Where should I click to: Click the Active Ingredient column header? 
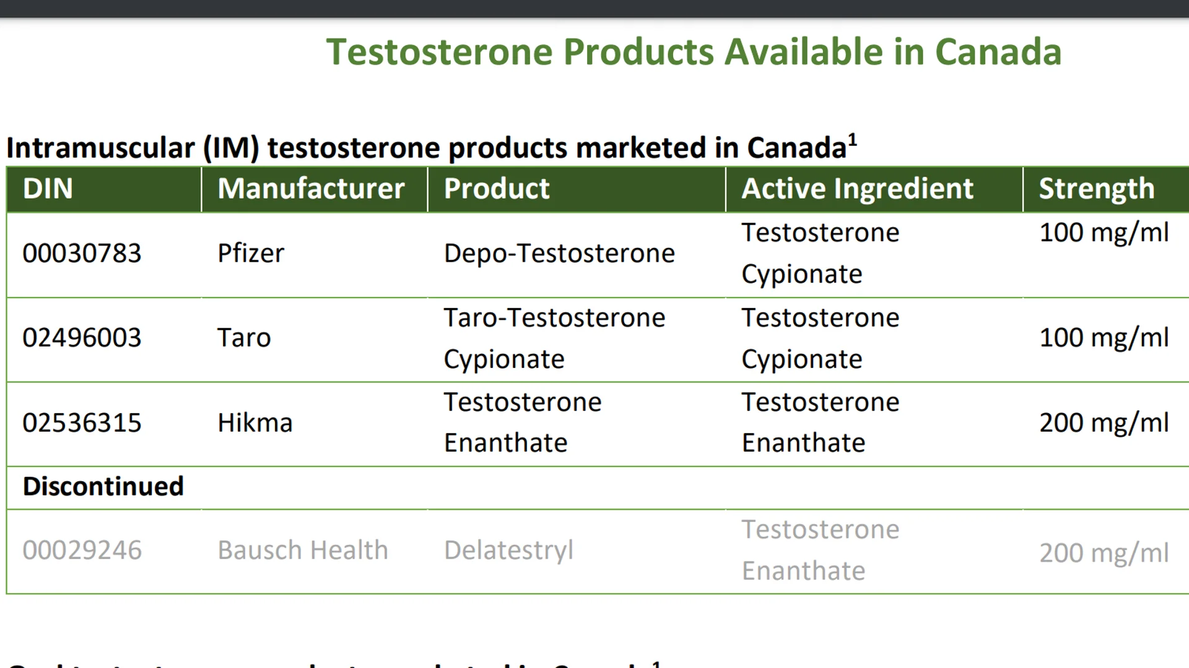(x=858, y=189)
